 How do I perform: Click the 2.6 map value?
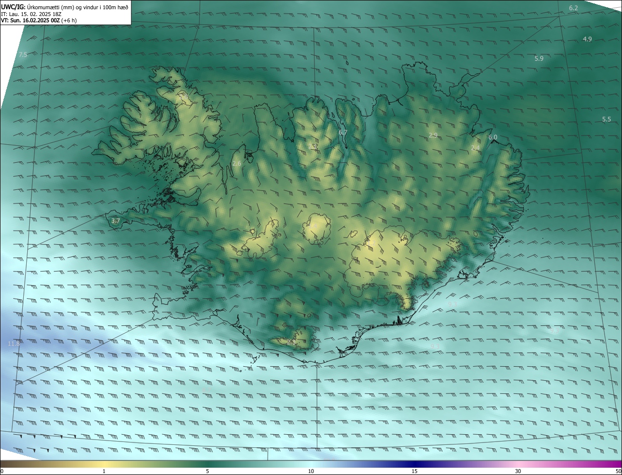(237, 164)
